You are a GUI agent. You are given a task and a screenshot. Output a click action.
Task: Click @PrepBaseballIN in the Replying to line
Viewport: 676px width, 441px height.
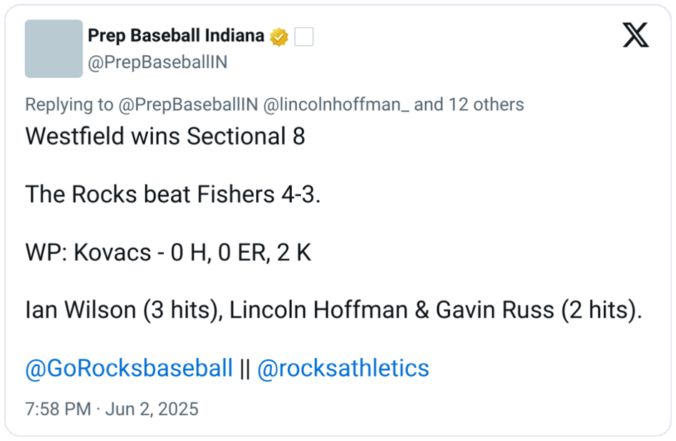pos(187,105)
